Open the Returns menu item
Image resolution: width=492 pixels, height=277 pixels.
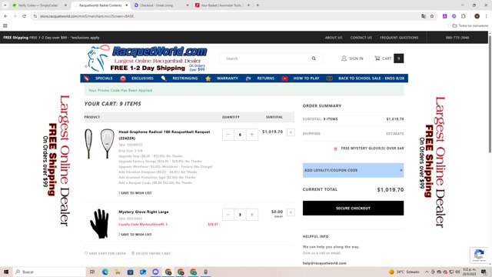tap(266, 78)
